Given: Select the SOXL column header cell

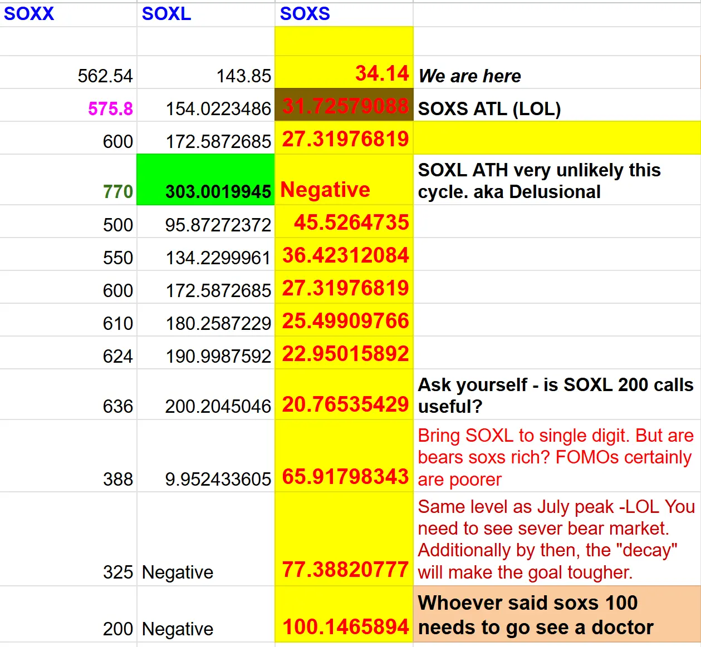Looking at the screenshot, I should point(205,14).
